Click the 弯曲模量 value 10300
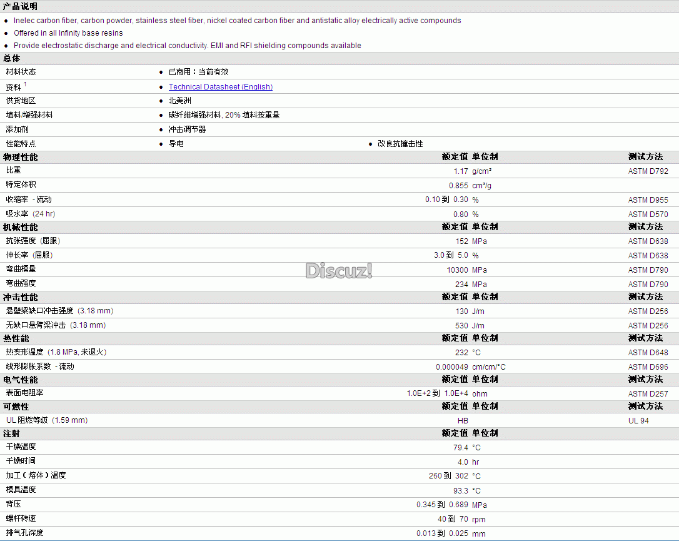Viewport: 679px width, 541px height. click(x=457, y=270)
